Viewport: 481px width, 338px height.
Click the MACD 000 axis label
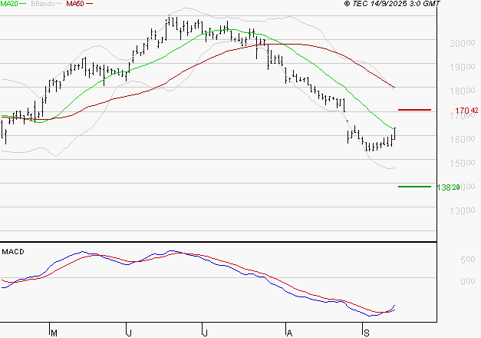(x=468, y=281)
